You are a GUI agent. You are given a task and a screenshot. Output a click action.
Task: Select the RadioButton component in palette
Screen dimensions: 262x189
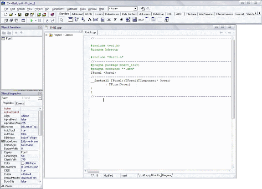(x=122, y=20)
